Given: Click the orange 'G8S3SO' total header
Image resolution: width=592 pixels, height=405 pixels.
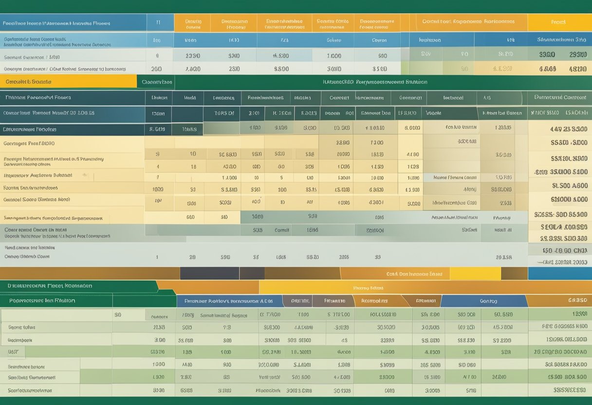Looking at the screenshot, I should 561,300.
